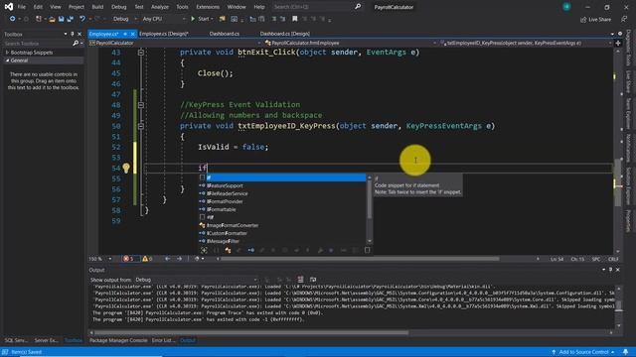Click the Live Share icon
Image resolution: width=636 pixels, height=357 pixels.
coord(583,19)
